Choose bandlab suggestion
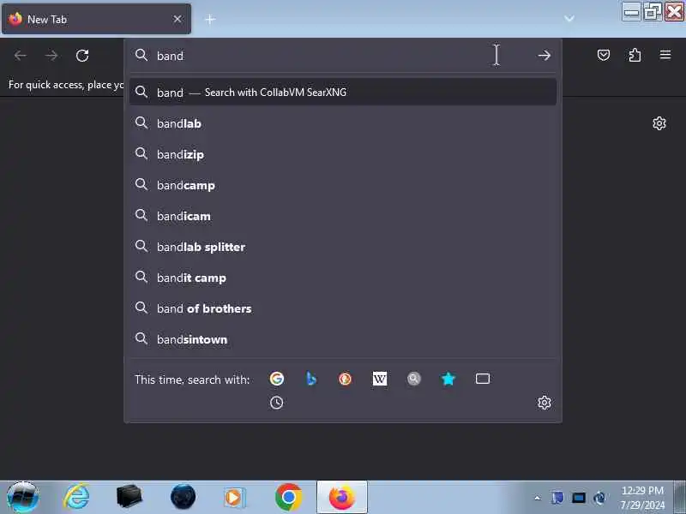Screen dimensions: 686x514 click(342, 123)
